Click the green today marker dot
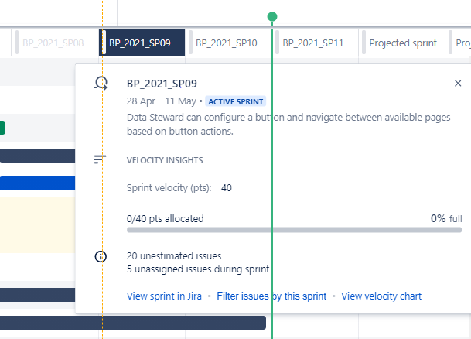 (272, 16)
